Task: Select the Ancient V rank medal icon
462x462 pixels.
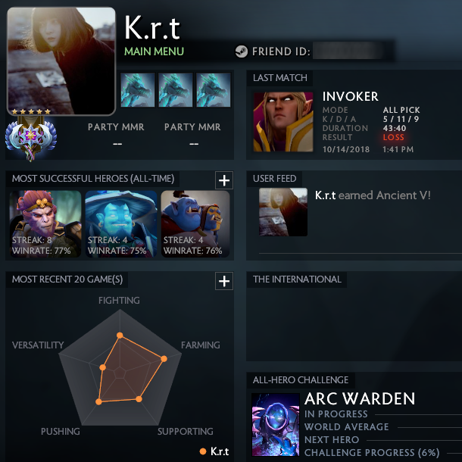Action: 31,138
